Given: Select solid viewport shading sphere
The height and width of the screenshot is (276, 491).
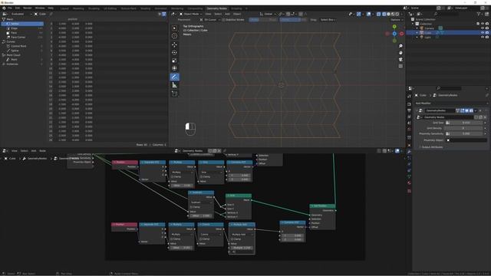Looking at the screenshot, I should (388, 14).
